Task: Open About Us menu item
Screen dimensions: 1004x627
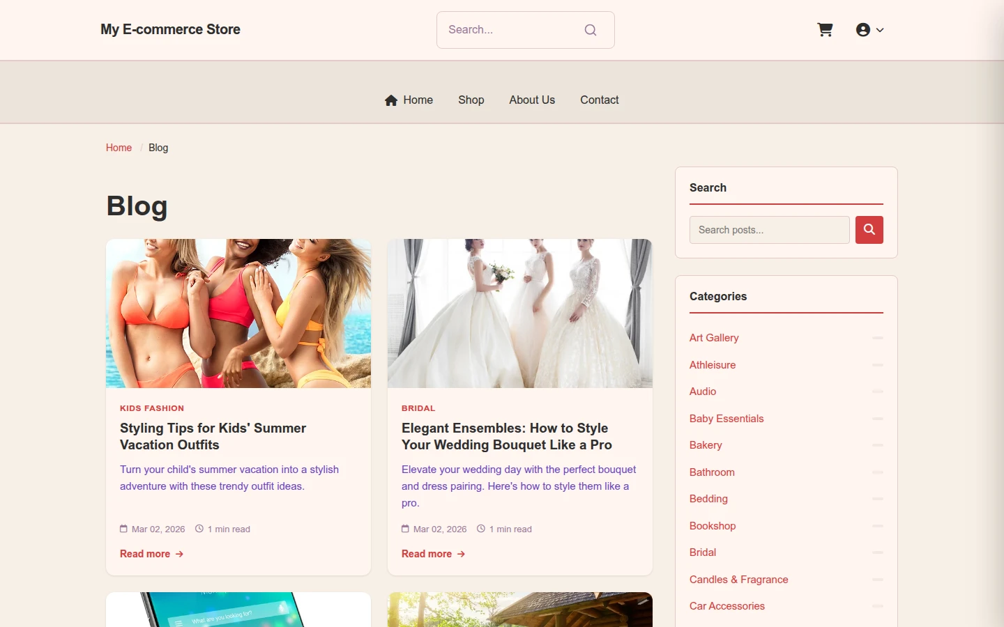Action: [532, 100]
